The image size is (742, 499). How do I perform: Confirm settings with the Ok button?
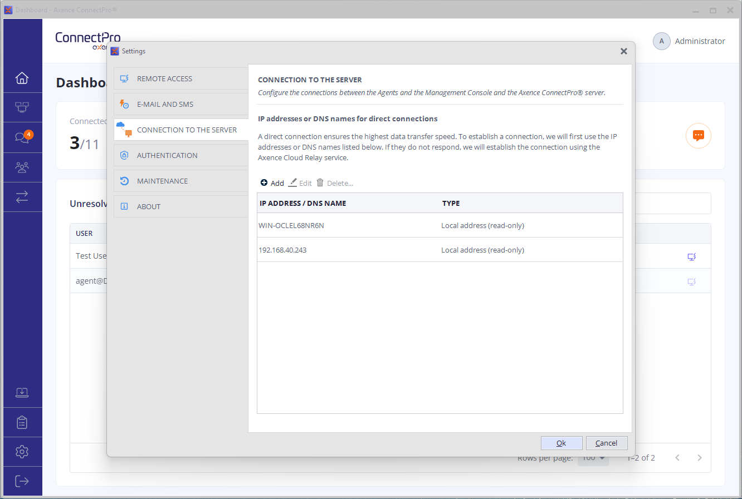click(x=562, y=443)
